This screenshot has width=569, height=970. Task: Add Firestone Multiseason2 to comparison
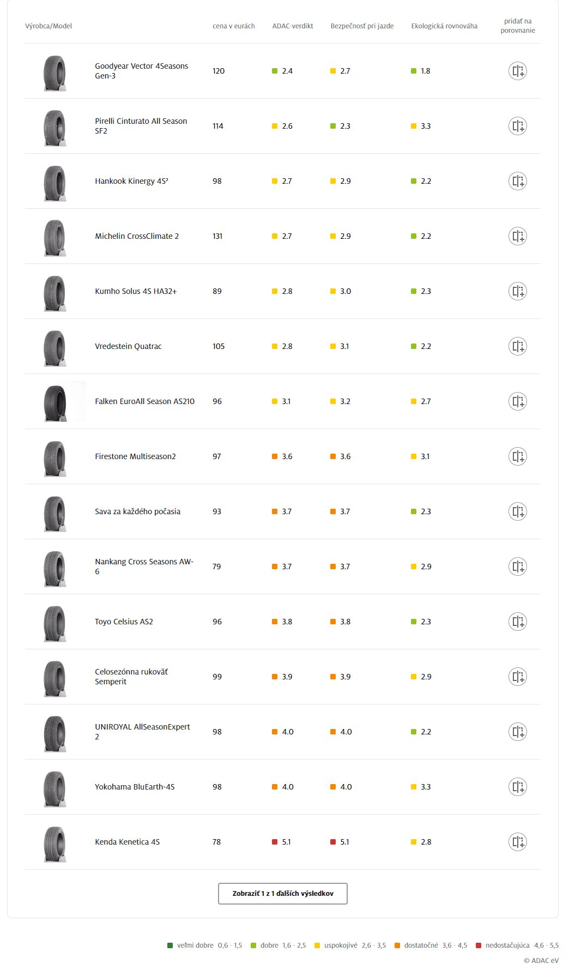[517, 456]
